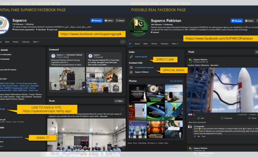
Task: Open featured team photo collage with +4
Action: pyautogui.click(x=104, y=80)
